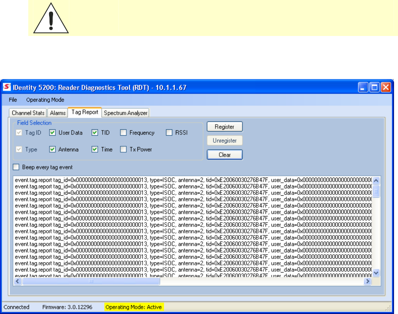The image size is (398, 314).
Task: Click the highlighted Operating Mode: Active status
Action: point(134,307)
